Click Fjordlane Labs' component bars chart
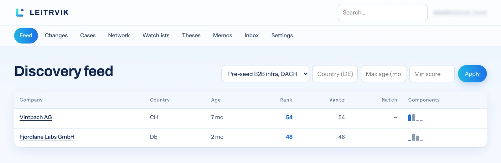The width and height of the screenshot is (501, 163). pos(416,137)
